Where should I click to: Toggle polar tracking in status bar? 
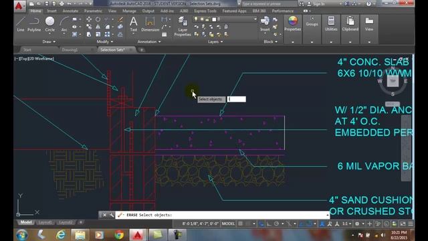point(276,224)
